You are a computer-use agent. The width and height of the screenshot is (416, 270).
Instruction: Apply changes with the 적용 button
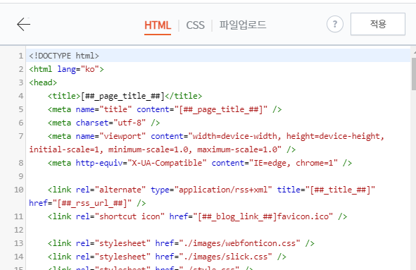click(378, 24)
